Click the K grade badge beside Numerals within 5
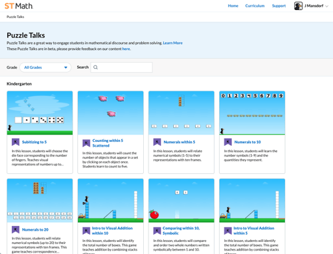This screenshot has width=333, height=254. [157, 142]
